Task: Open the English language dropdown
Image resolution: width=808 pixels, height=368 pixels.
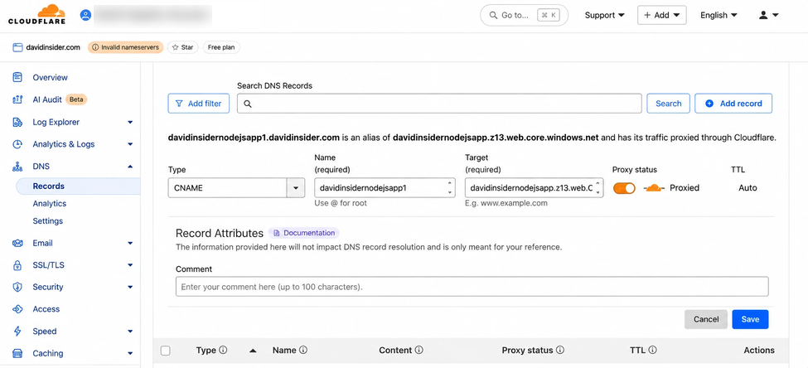Action: click(x=718, y=16)
